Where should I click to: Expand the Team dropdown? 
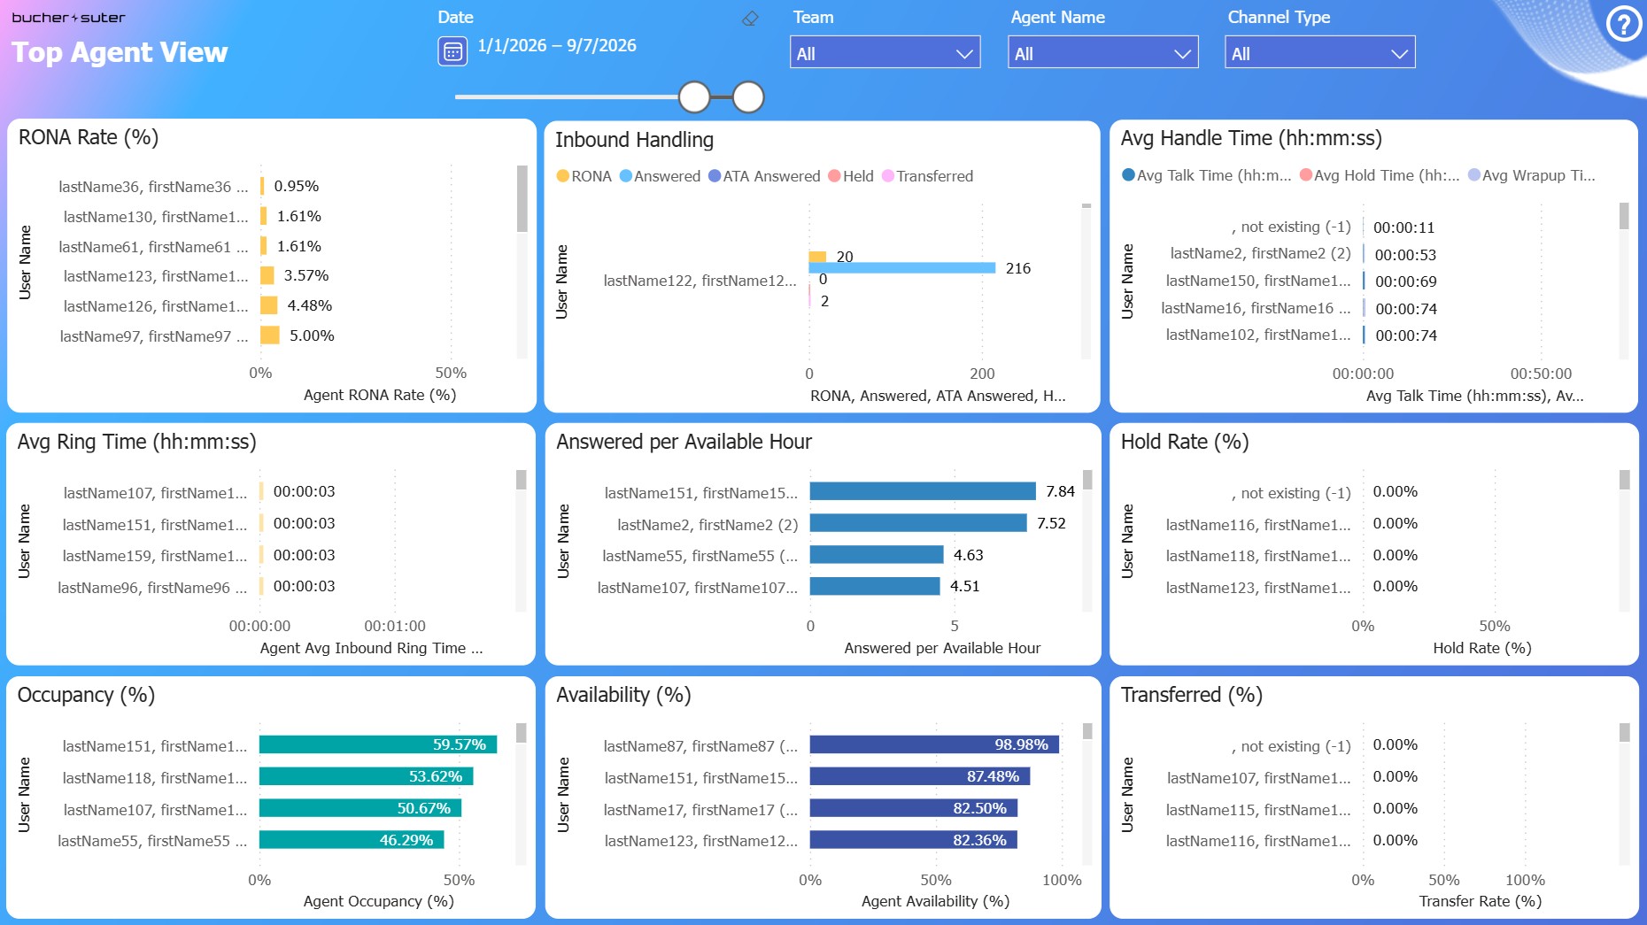(885, 52)
